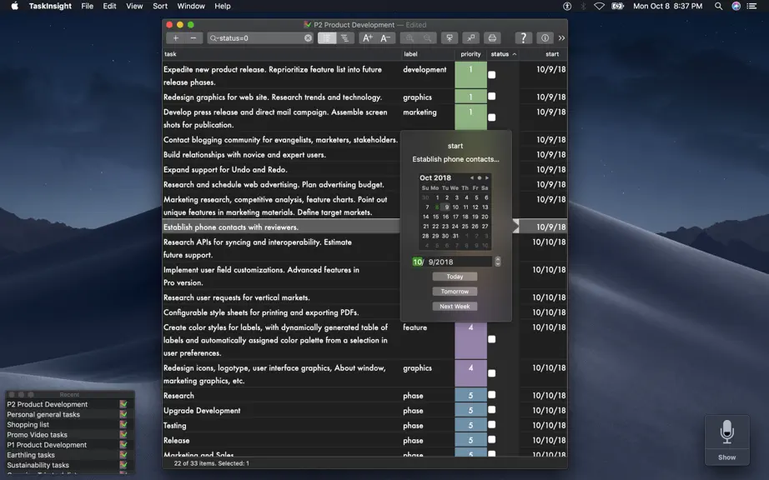Open the File menu
This screenshot has width=769, height=480.
point(88,6)
